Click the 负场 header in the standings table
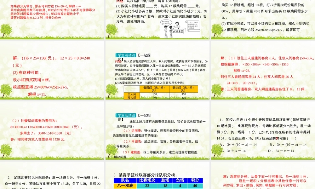This screenshot has width=315, height=189. [x=180, y=180]
